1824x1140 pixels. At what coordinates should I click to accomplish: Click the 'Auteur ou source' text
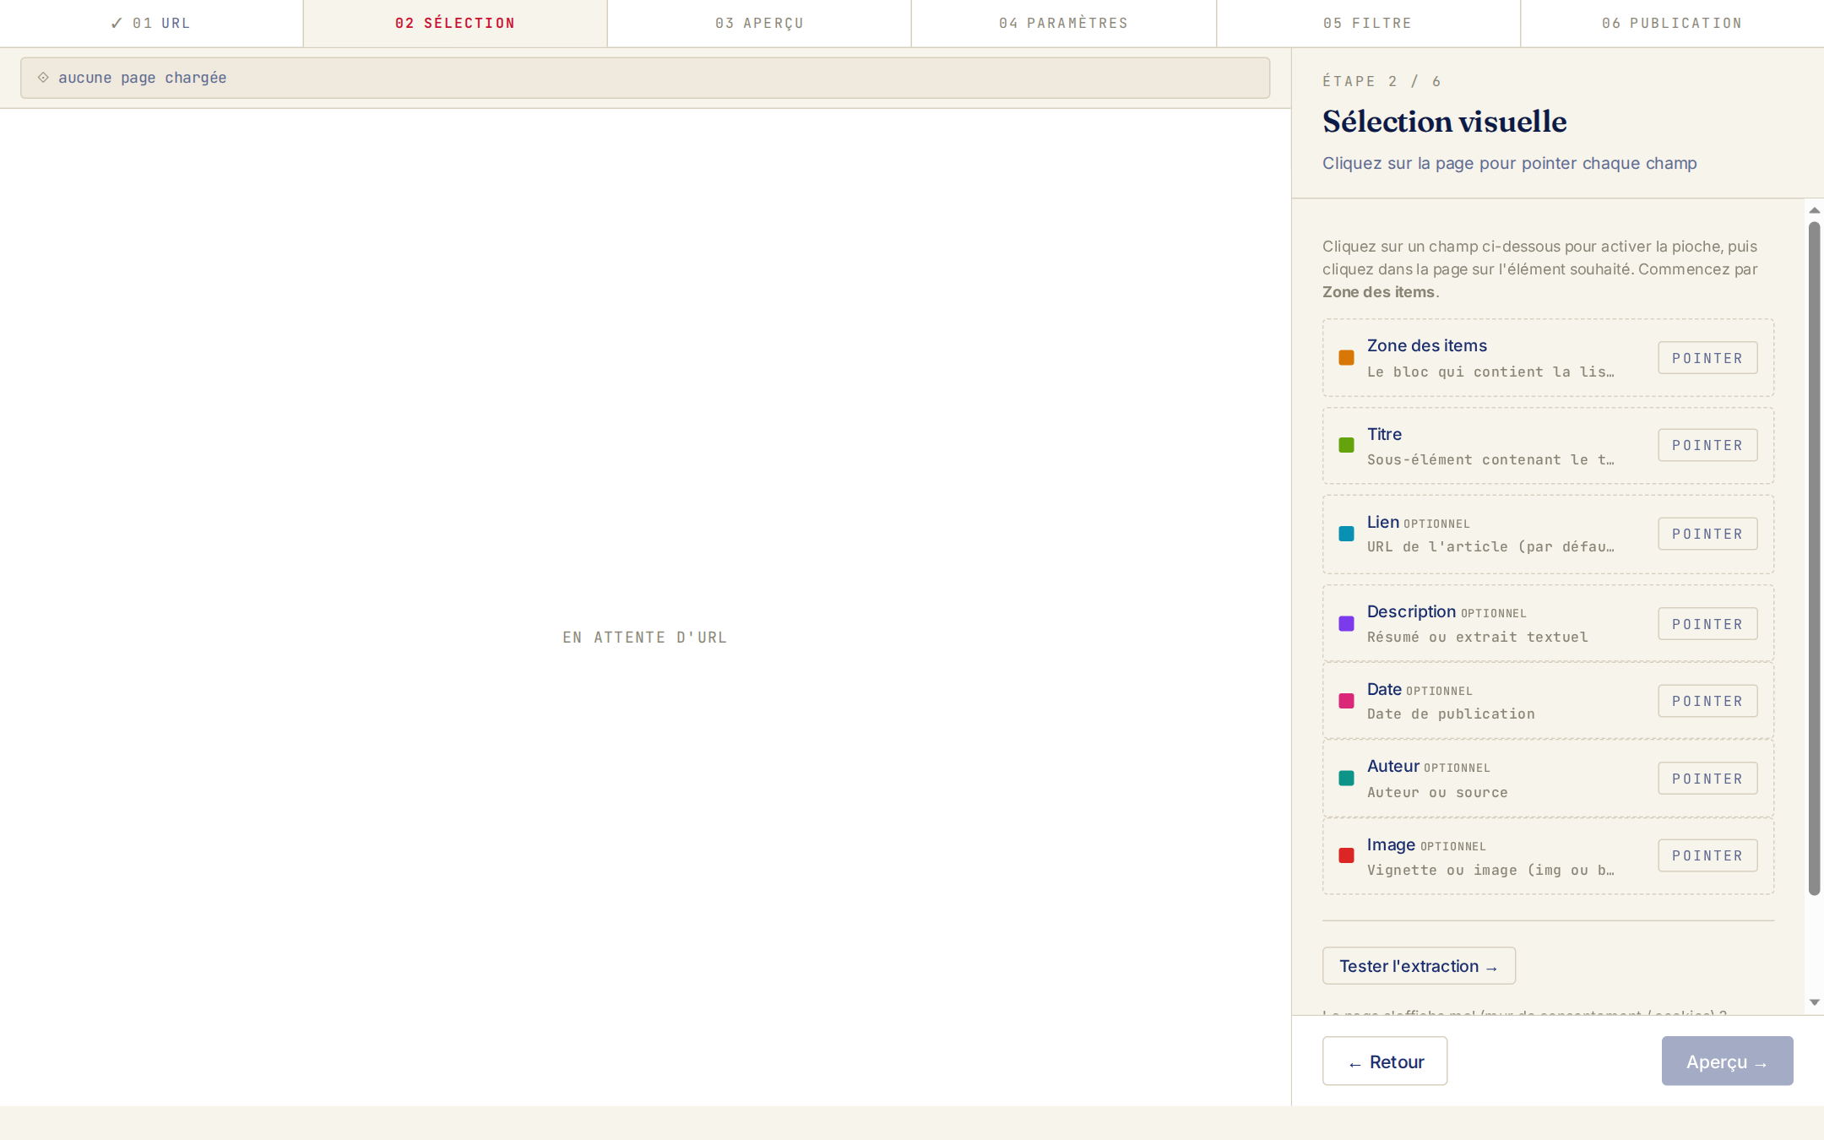point(1437,792)
